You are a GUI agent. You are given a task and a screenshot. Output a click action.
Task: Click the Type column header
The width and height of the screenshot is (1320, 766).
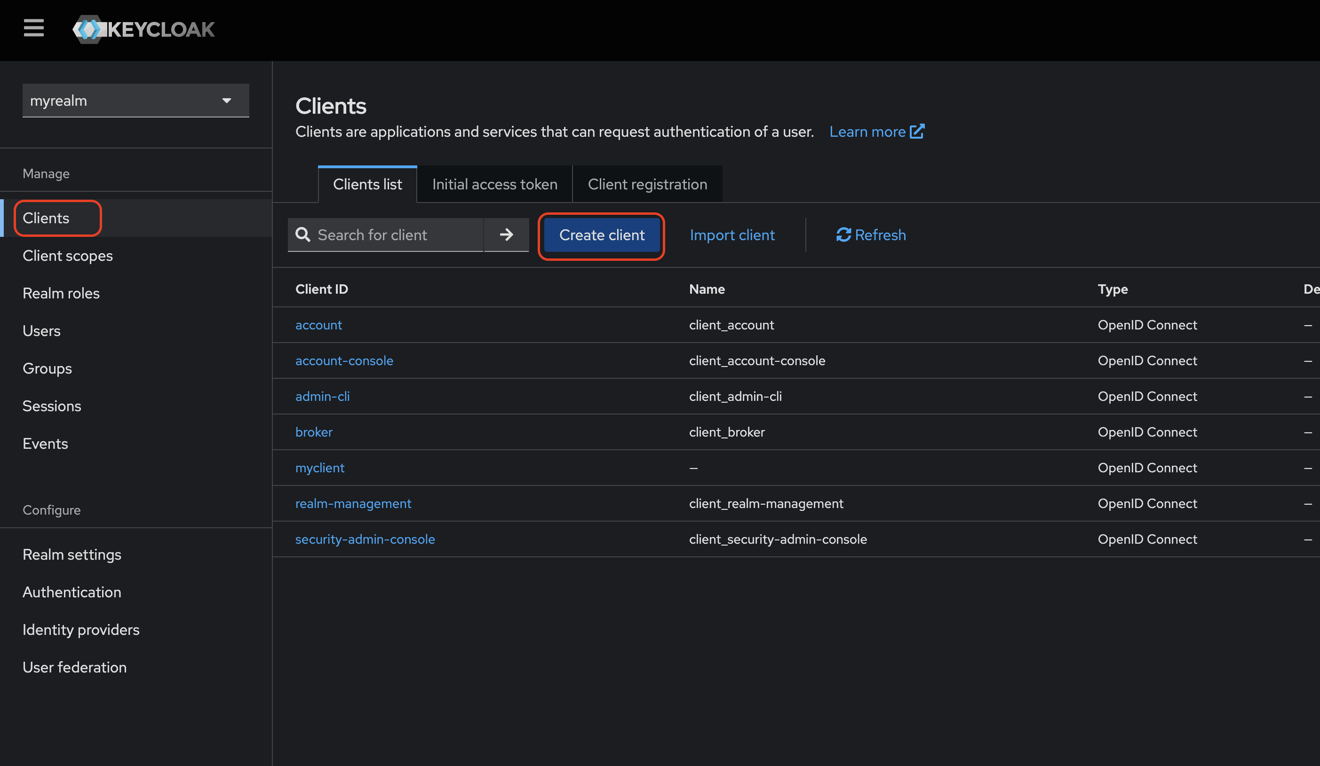point(1113,289)
